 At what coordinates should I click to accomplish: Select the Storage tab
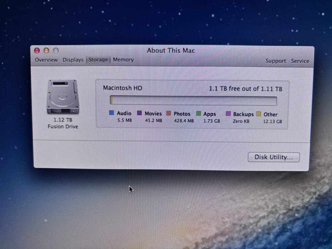(98, 60)
